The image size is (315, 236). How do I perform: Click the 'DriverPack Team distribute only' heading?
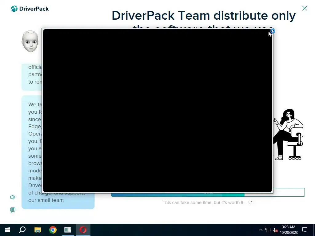pyautogui.click(x=204, y=16)
